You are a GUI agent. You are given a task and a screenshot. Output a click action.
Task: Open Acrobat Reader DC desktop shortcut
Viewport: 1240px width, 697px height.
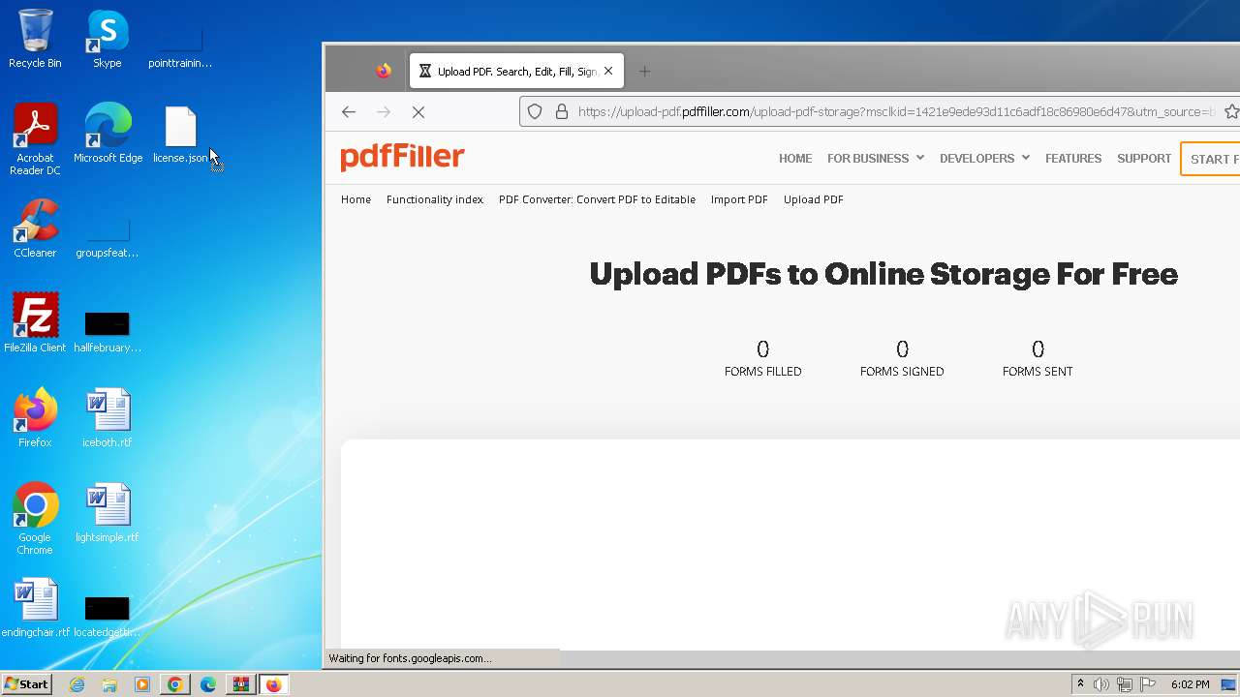pos(35,139)
